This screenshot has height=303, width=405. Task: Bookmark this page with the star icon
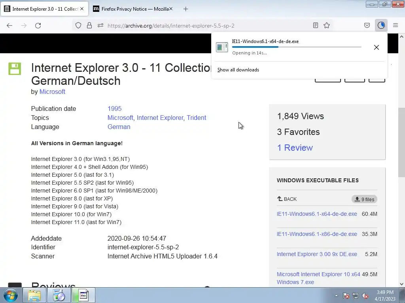coord(327,25)
